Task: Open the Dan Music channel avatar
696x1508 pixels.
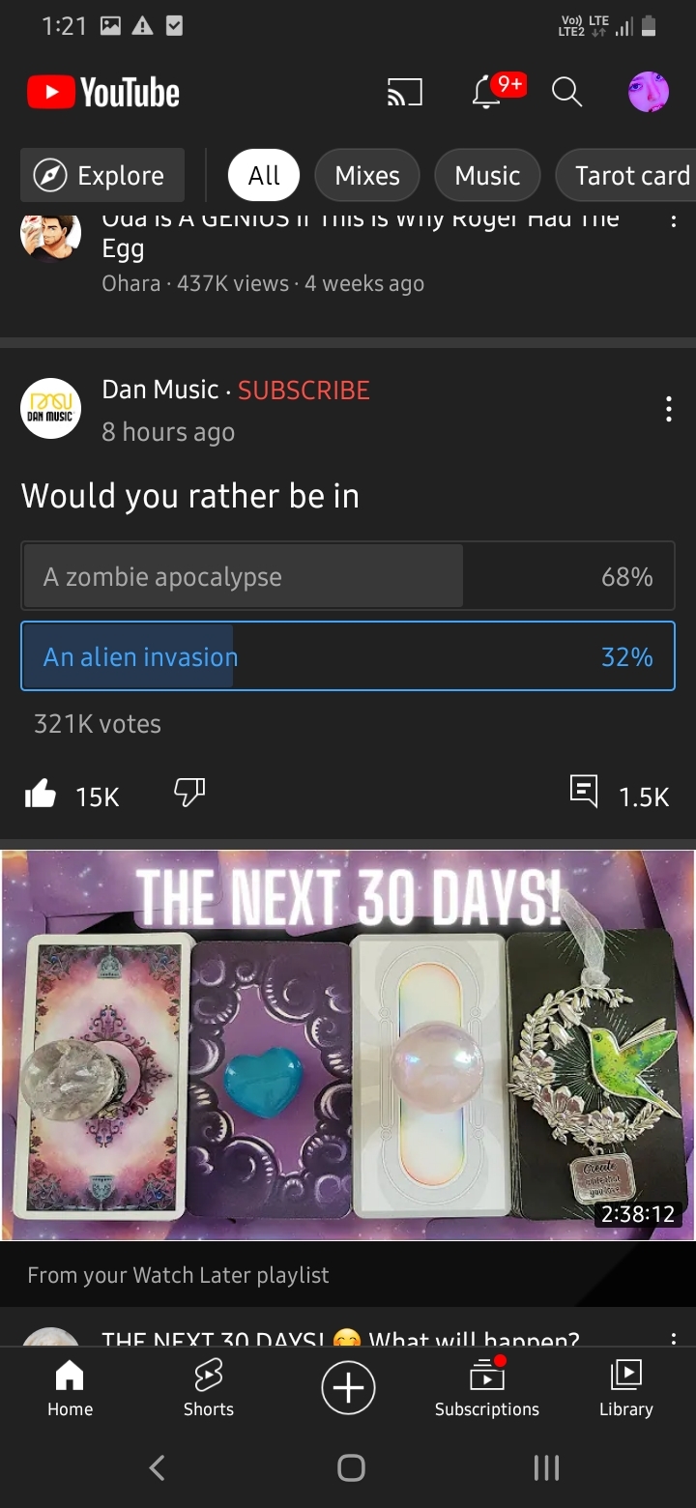Action: click(50, 409)
